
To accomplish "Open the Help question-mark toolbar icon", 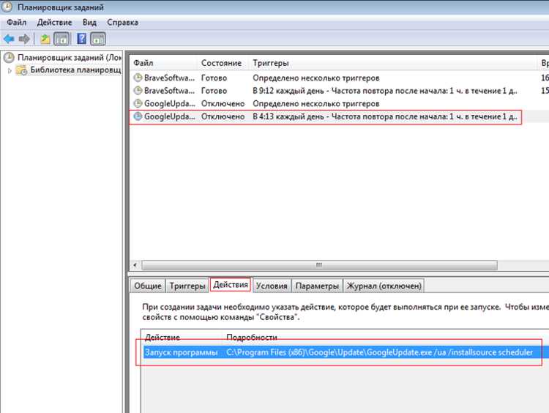I will tap(81, 39).
